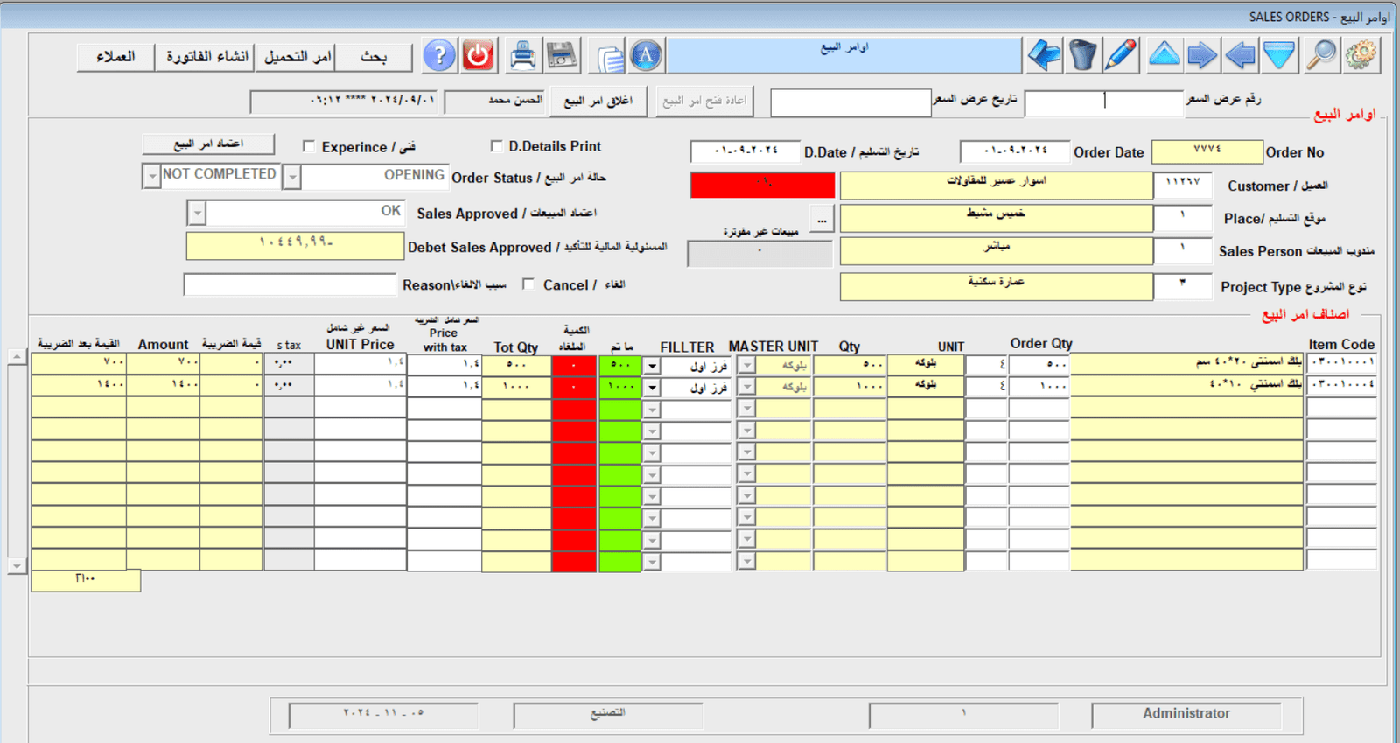Print the sales order with printer icon
1400x743 pixels.
(522, 56)
